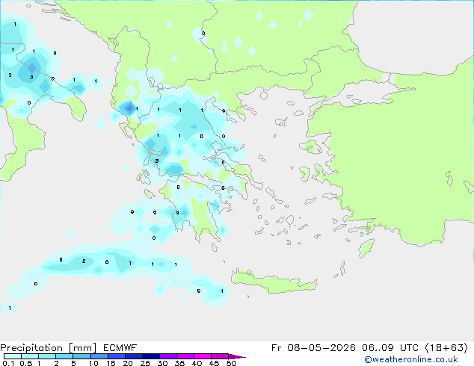Select the legend swatch between 10 and 15
This screenshot has width=474, height=366.
pos(99,356)
